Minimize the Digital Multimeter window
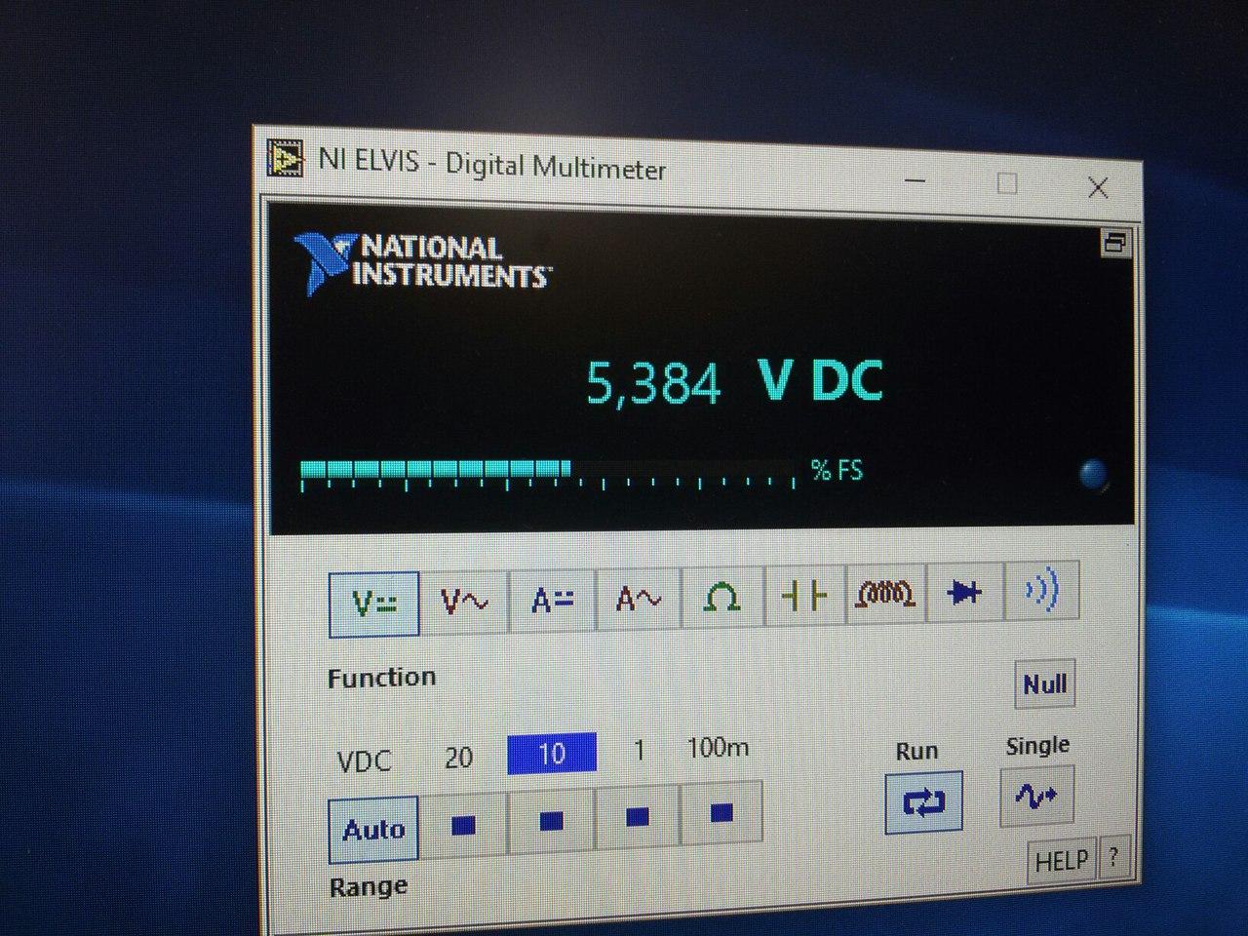This screenshot has width=1248, height=936. pyautogui.click(x=915, y=181)
